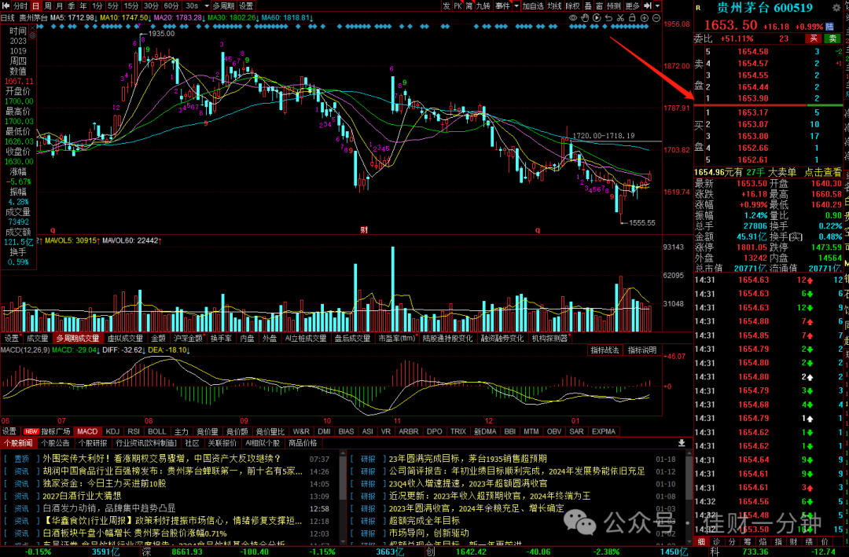849x557 pixels.
Task: Click the download arrow icon in news panel
Action: pyautogui.click(x=682, y=443)
